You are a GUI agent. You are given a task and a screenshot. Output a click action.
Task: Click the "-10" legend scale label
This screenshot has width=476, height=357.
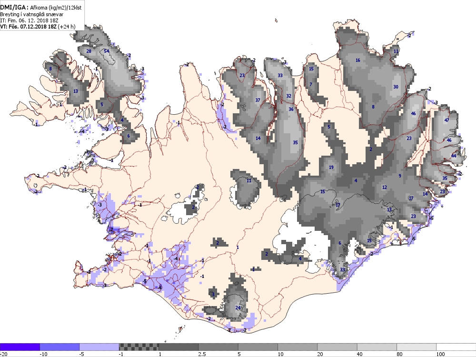coord(43,354)
